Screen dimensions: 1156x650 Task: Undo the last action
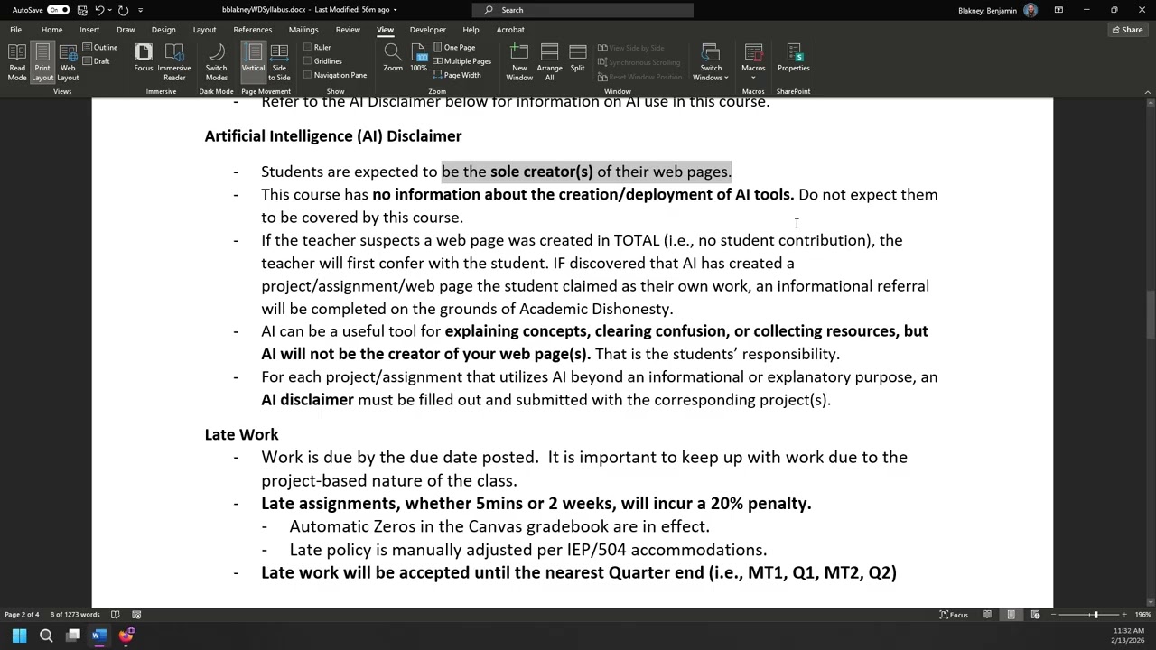click(99, 10)
